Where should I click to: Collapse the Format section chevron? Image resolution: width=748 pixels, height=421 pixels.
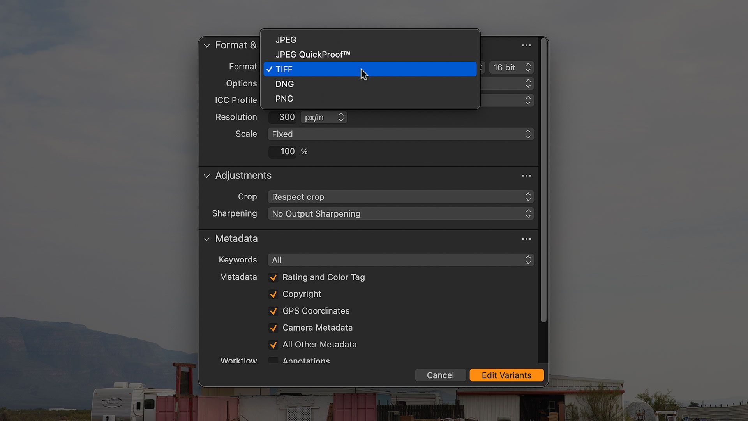[x=207, y=46]
